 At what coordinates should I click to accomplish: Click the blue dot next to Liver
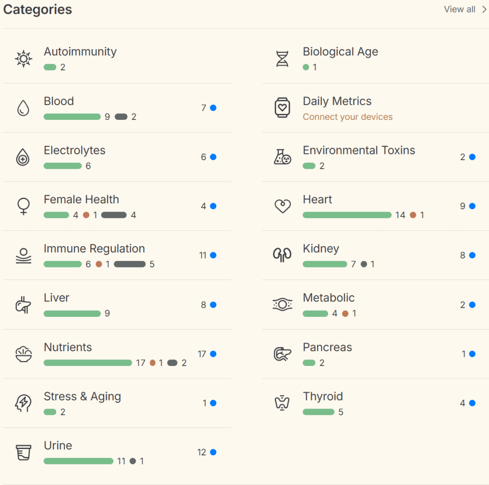pyautogui.click(x=213, y=305)
